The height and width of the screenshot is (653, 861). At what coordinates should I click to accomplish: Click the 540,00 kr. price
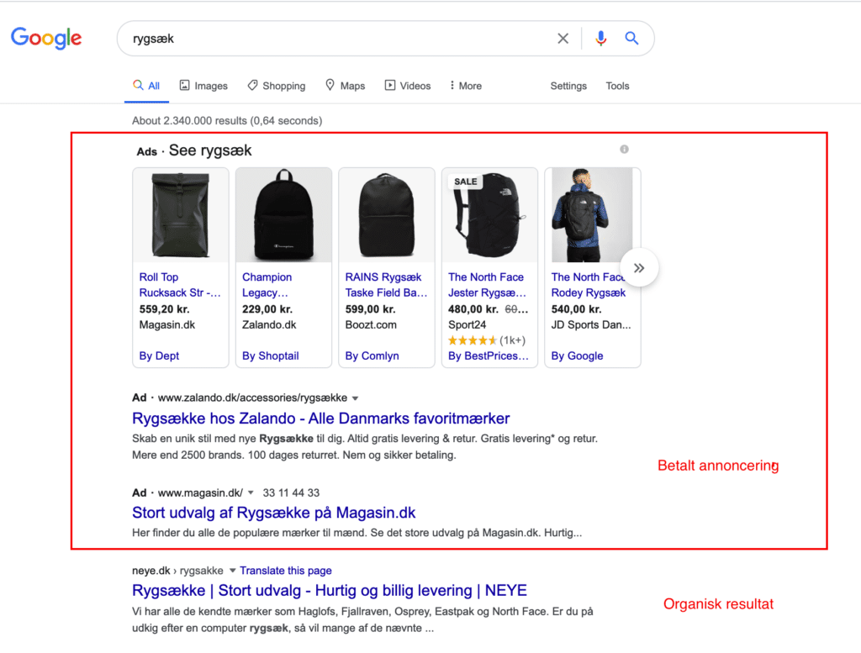(x=576, y=309)
